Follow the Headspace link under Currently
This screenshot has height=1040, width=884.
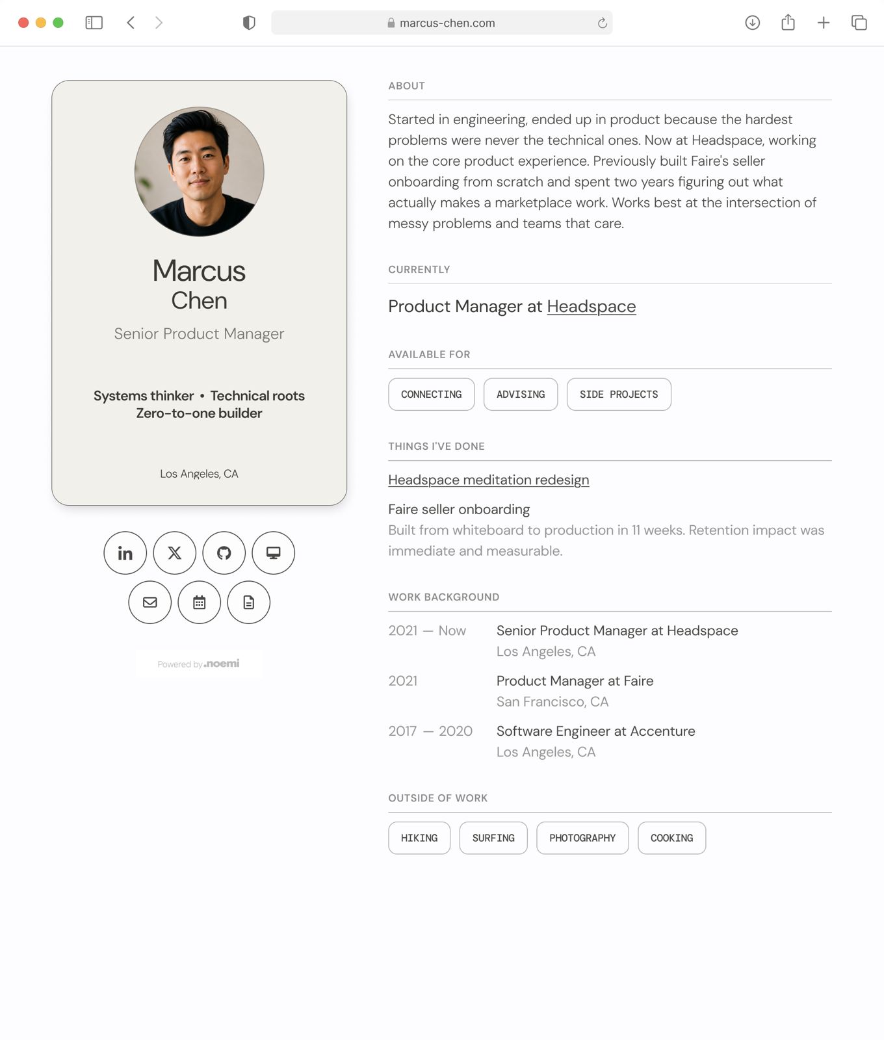591,306
